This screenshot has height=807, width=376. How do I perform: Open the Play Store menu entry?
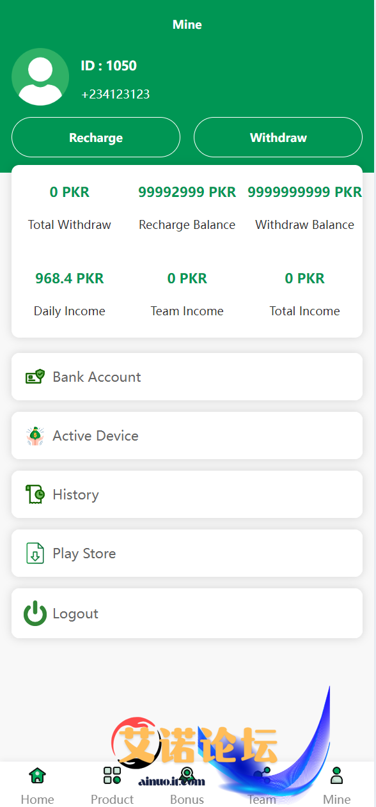(x=187, y=553)
